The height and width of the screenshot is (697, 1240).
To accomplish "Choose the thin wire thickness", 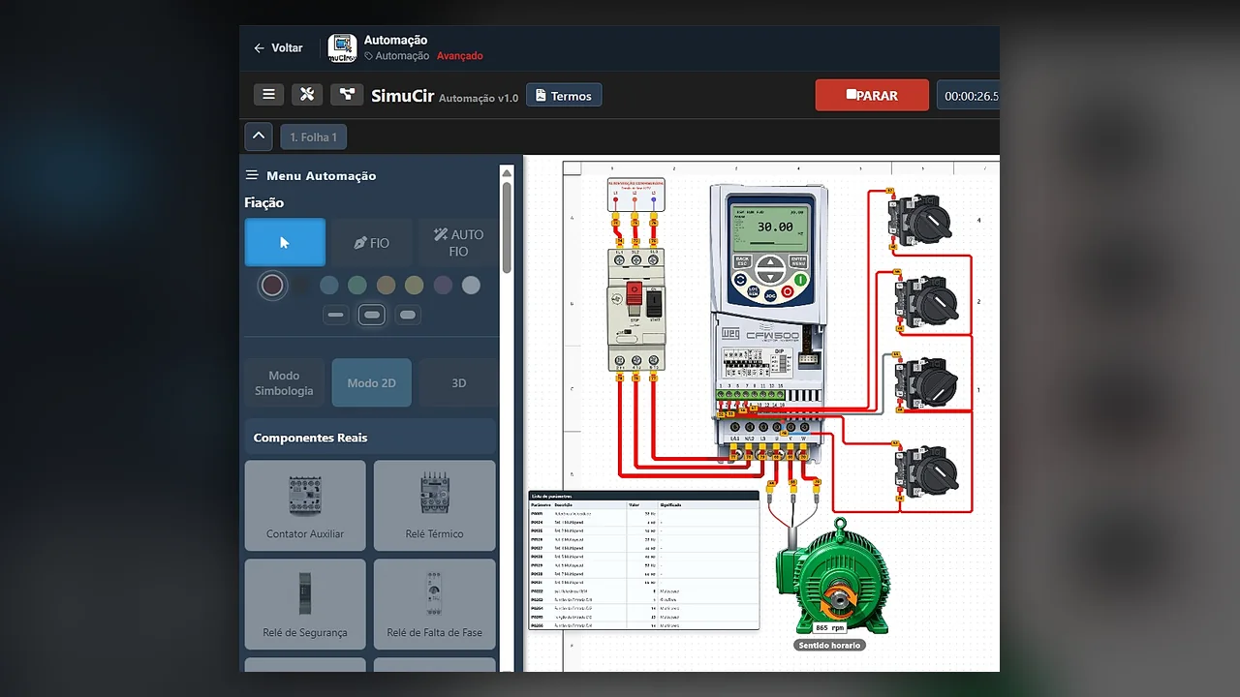I will (336, 315).
